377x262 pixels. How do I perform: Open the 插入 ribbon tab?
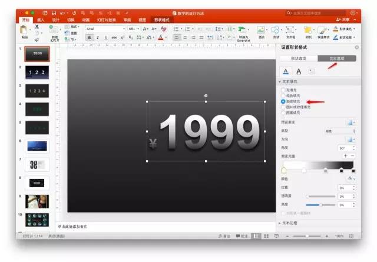tap(41, 19)
